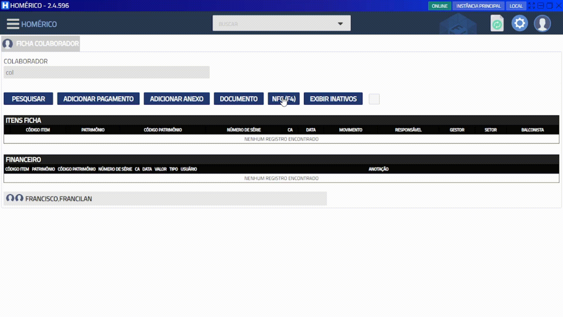Focus the COLABORADOR input field
The height and width of the screenshot is (317, 563).
coord(106,72)
